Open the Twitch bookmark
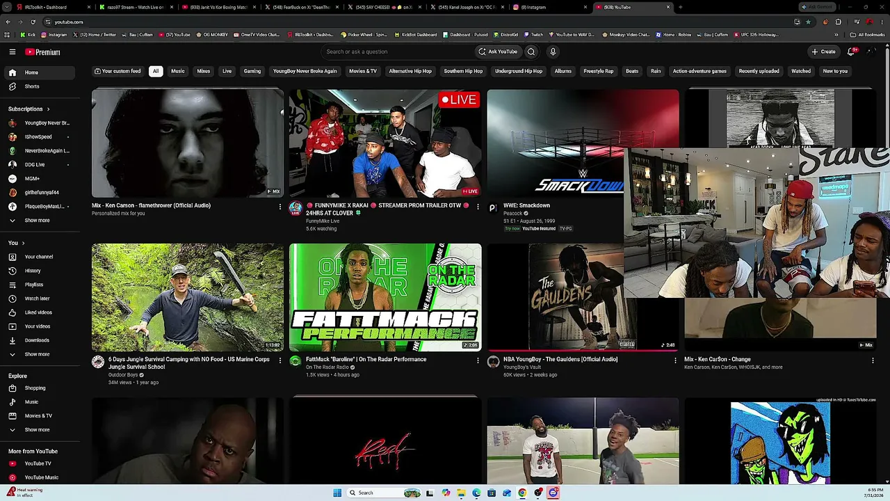Image resolution: width=890 pixels, height=501 pixels. (533, 34)
